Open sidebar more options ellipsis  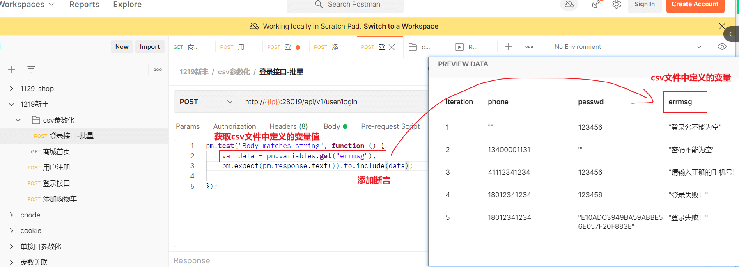158,70
